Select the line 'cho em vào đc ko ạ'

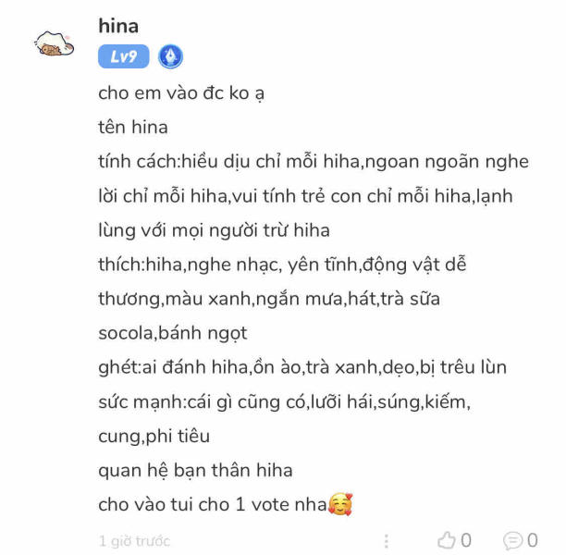(x=181, y=93)
